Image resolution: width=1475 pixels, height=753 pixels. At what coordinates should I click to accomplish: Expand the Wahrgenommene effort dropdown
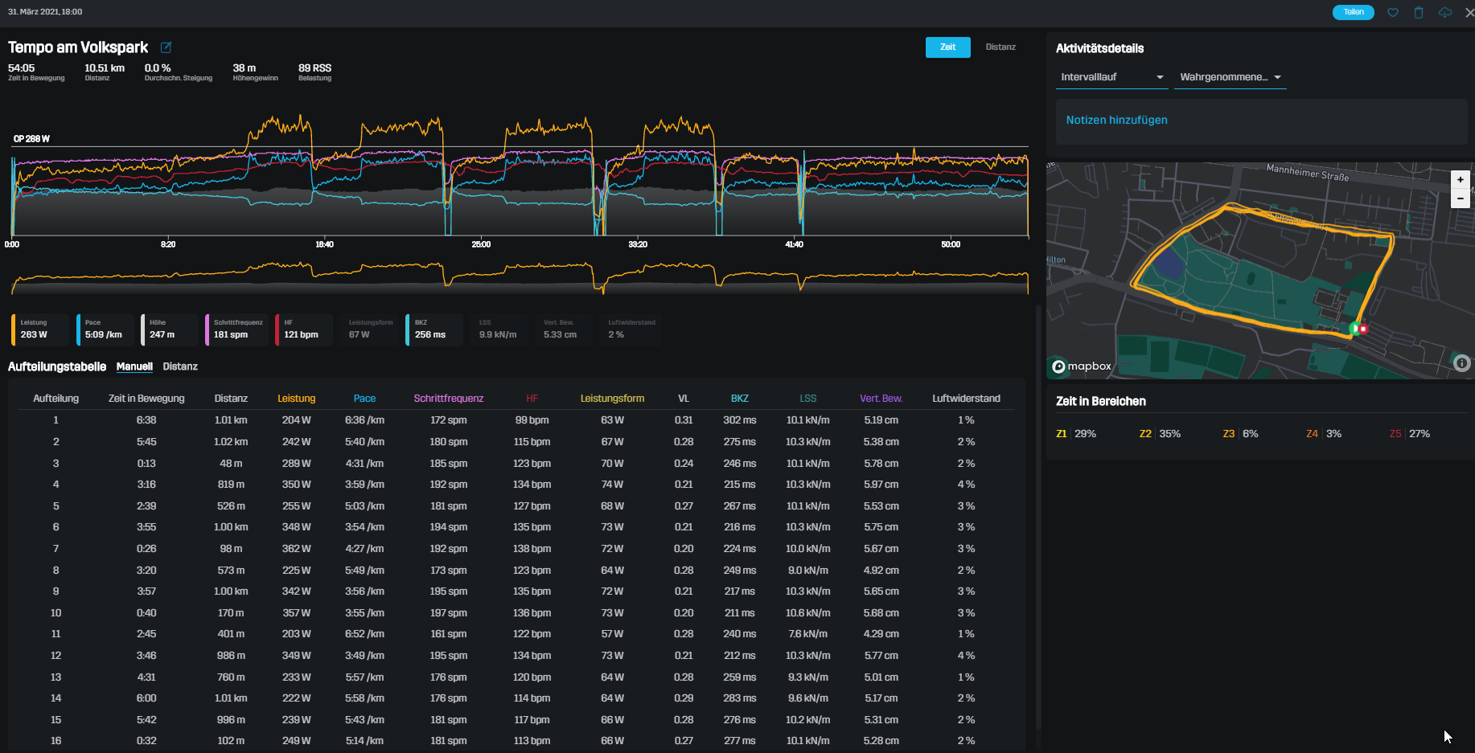pos(1230,77)
